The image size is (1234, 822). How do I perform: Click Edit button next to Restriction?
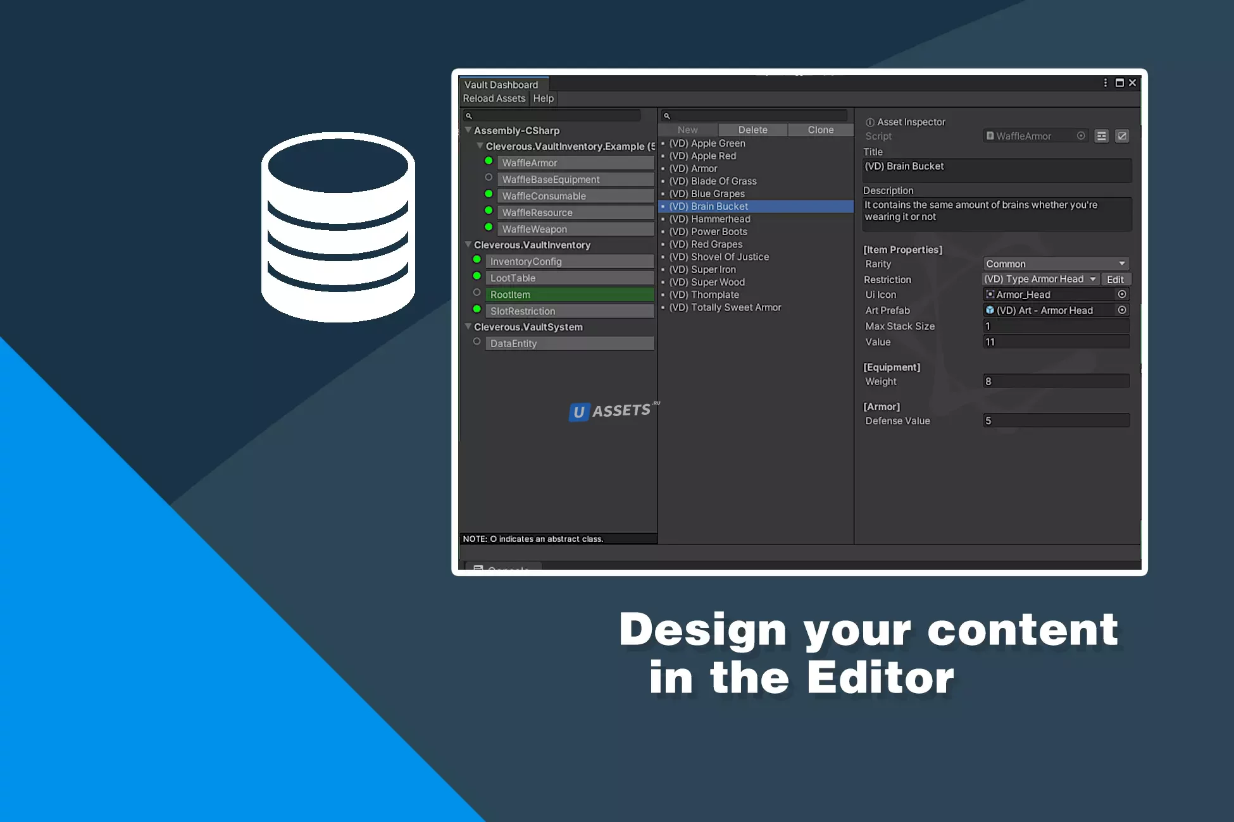pos(1115,279)
